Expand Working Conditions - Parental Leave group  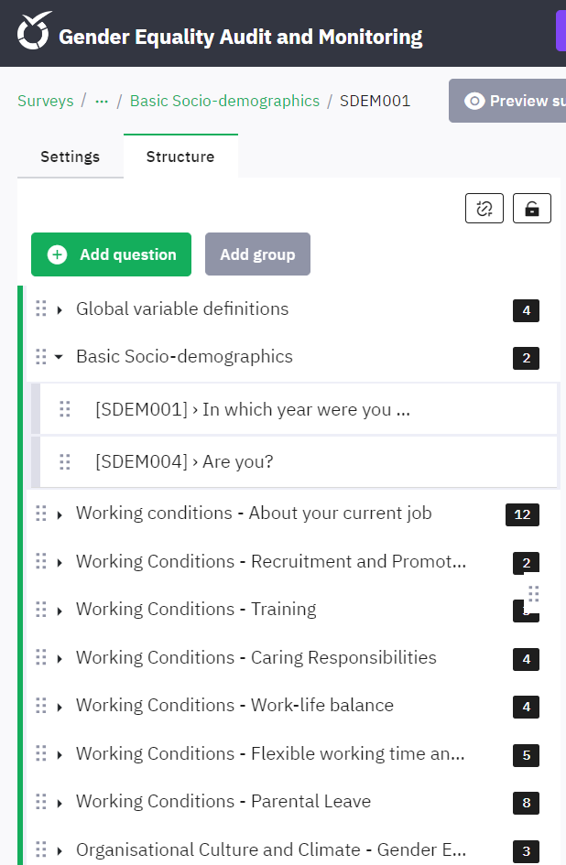tap(60, 803)
